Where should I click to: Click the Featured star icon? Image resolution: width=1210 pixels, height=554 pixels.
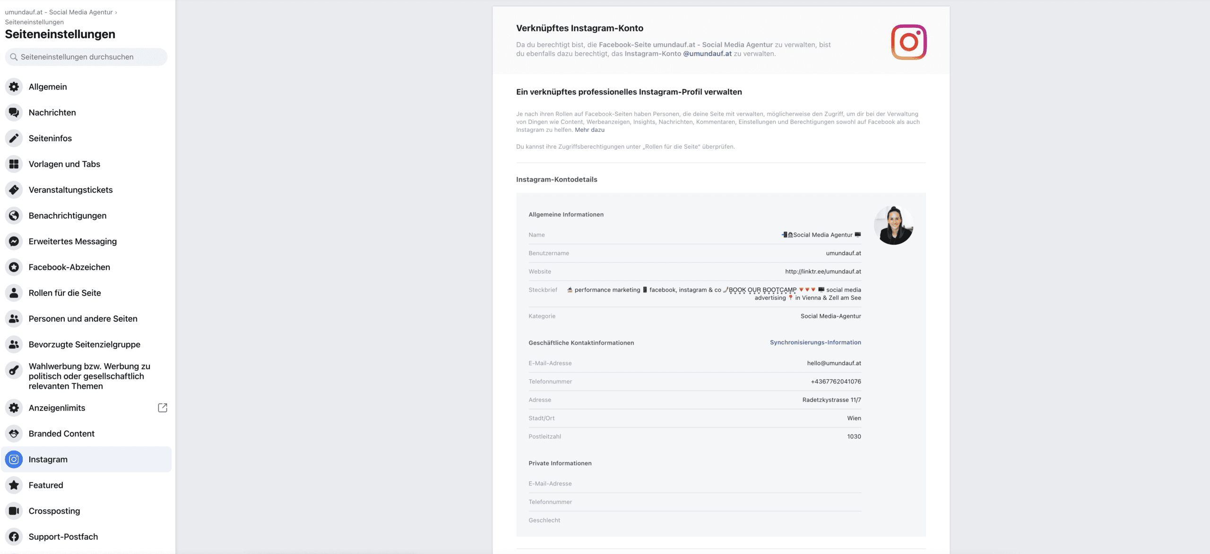[x=14, y=485]
